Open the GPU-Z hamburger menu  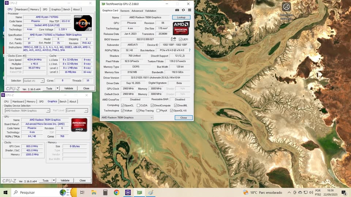click(x=190, y=10)
